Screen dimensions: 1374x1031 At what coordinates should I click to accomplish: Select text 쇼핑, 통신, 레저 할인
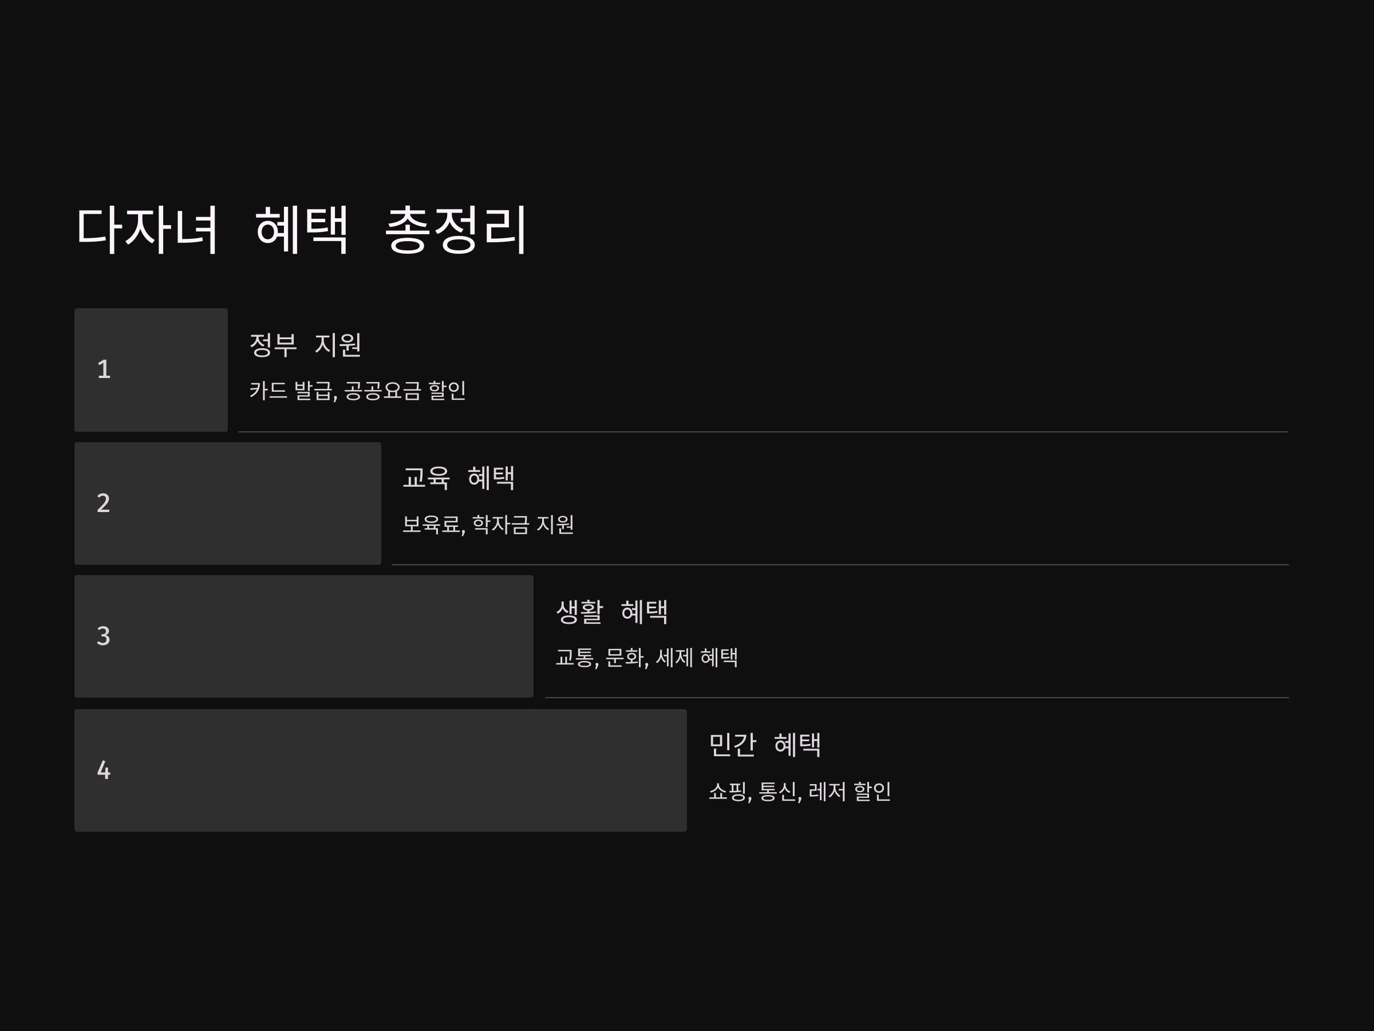pyautogui.click(x=800, y=792)
